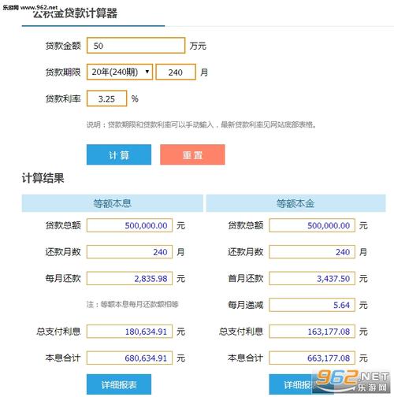This screenshot has width=394, height=397.
Task: Click 等额本息 本息合计 field 680,634.91
Action: [129, 358]
